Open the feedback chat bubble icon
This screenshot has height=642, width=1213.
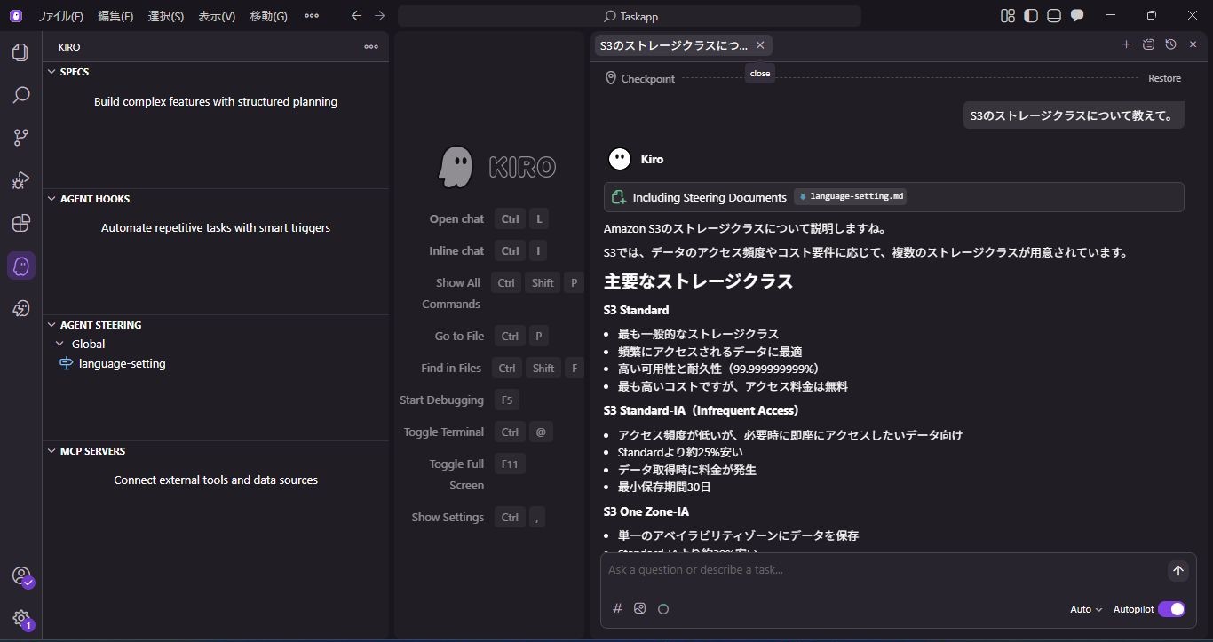point(1077,15)
